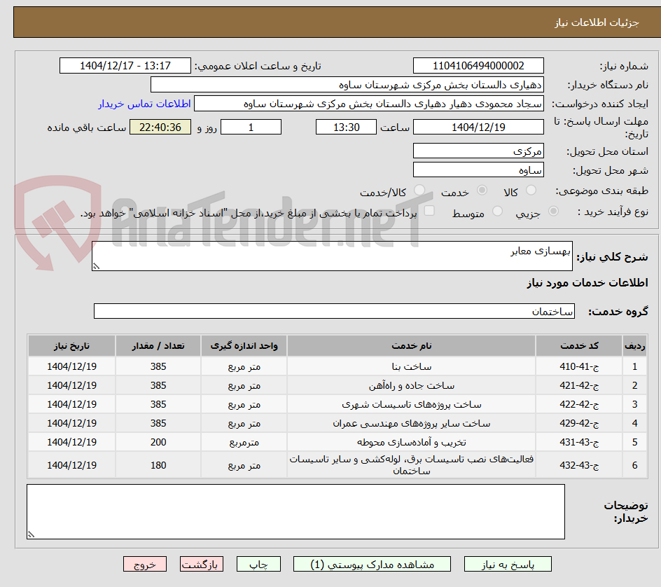
Task: Click the جزئیات اطلاعات نیاز header title
Action: pyautogui.click(x=597, y=22)
